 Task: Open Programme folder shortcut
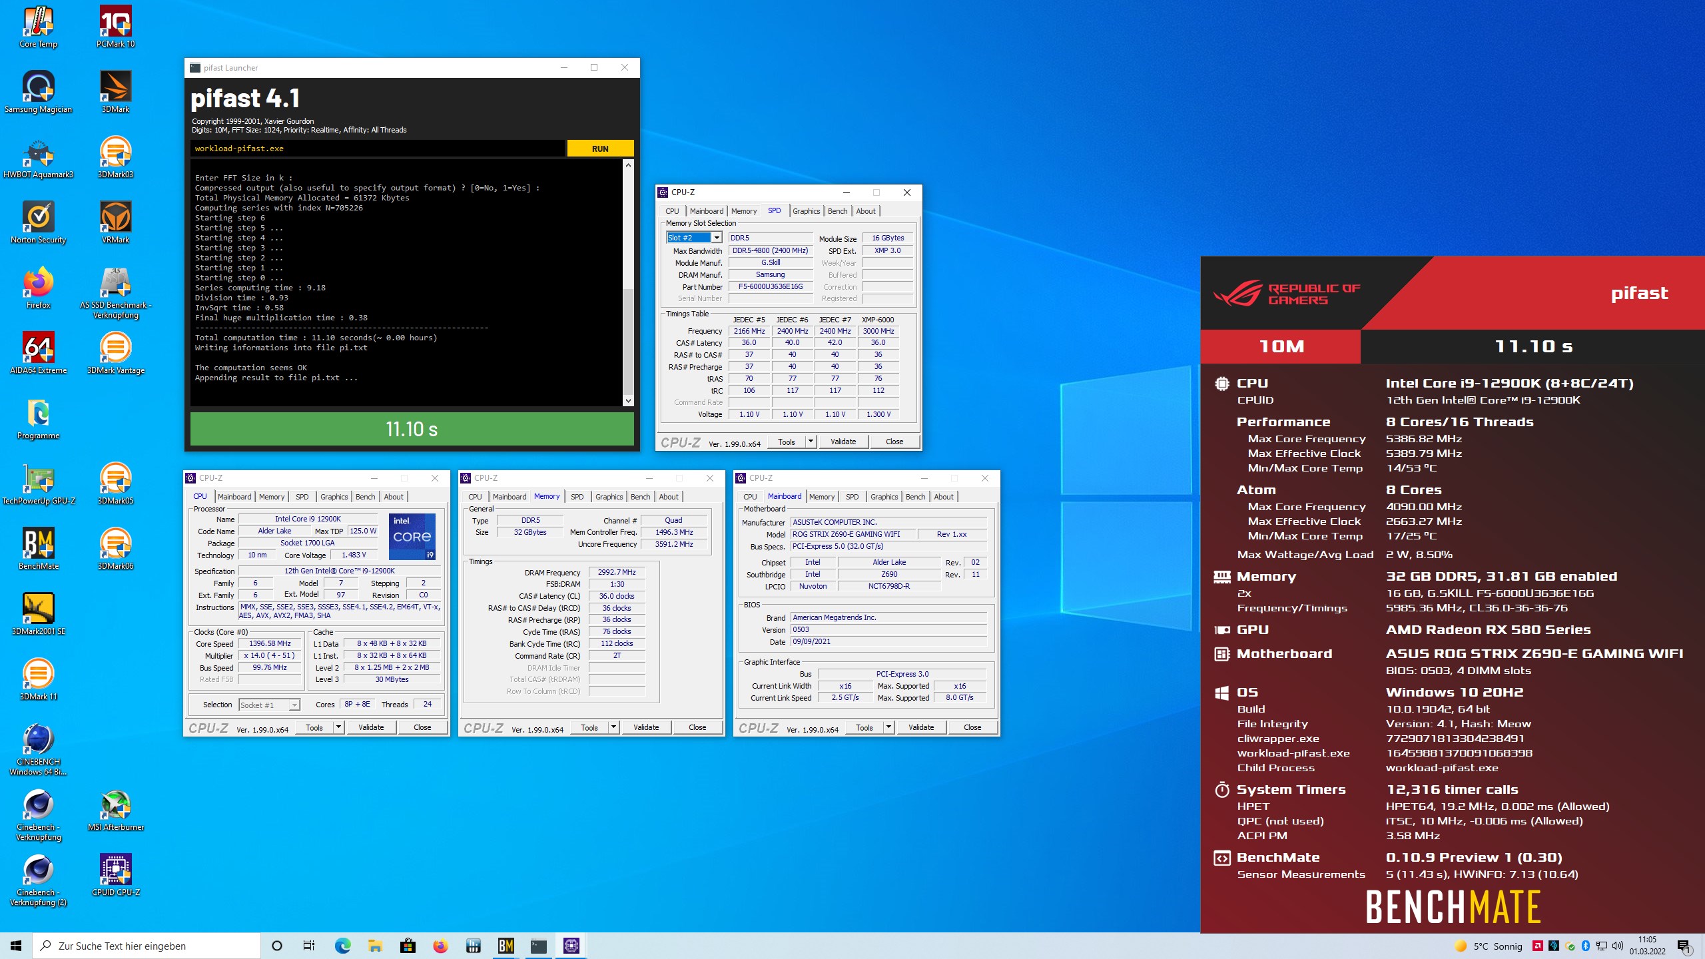[x=38, y=418]
